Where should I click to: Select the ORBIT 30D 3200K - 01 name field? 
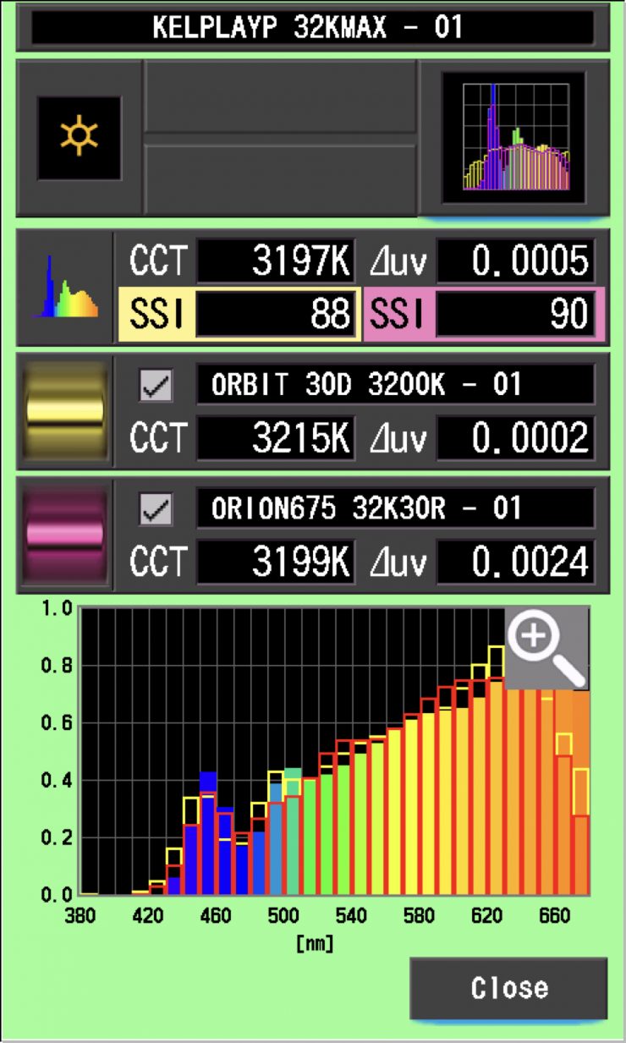394,387
